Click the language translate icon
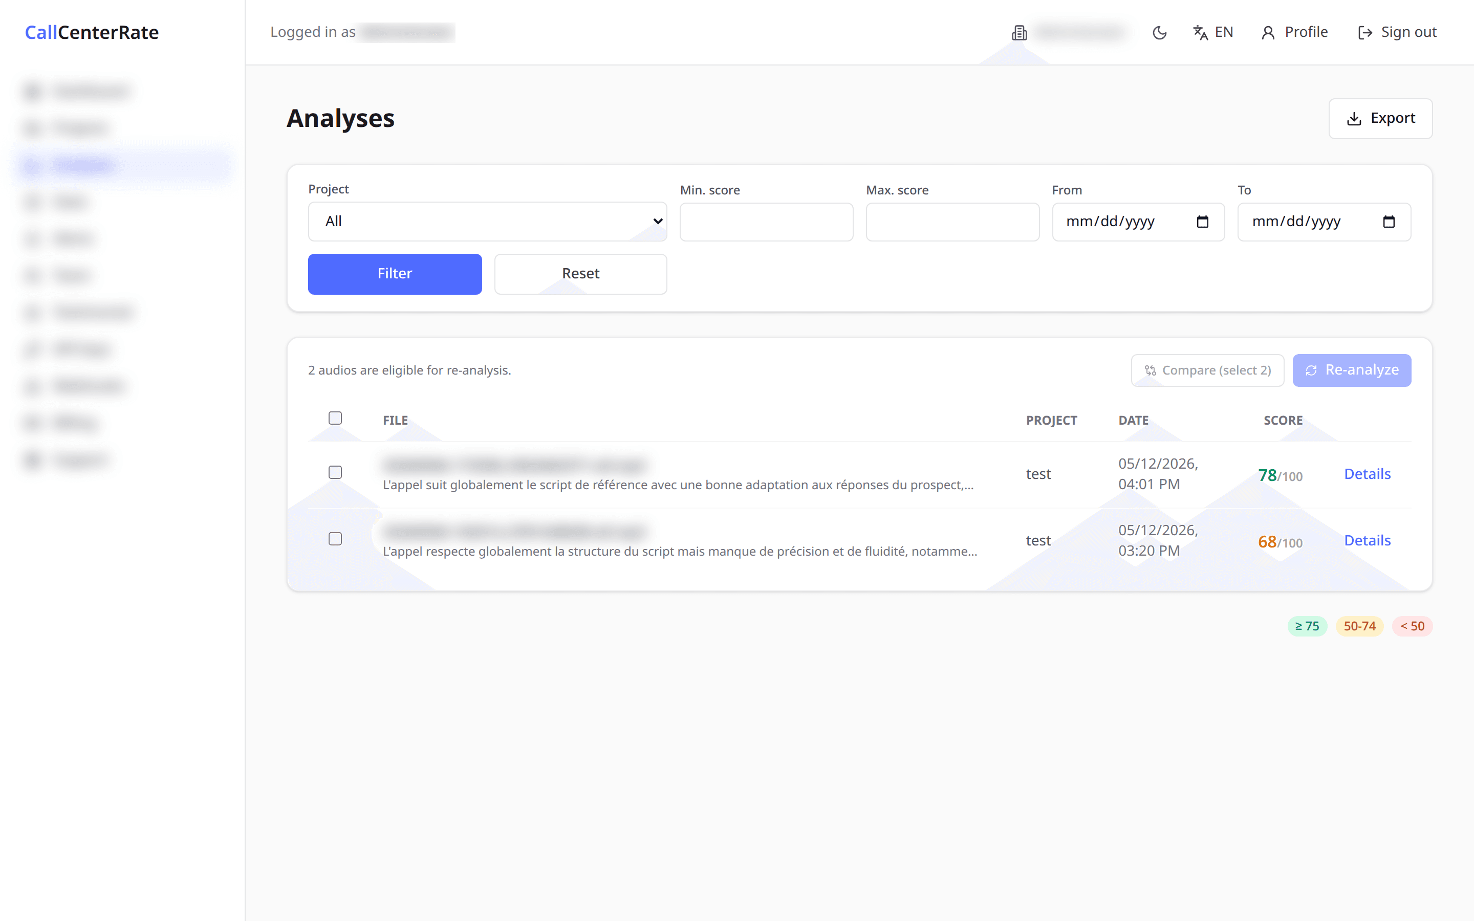Image resolution: width=1474 pixels, height=921 pixels. (x=1200, y=32)
